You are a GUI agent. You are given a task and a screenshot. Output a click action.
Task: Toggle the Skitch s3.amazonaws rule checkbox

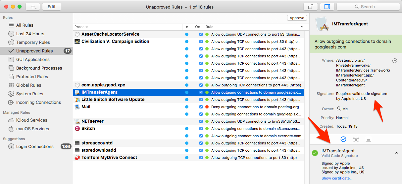[x=201, y=129]
